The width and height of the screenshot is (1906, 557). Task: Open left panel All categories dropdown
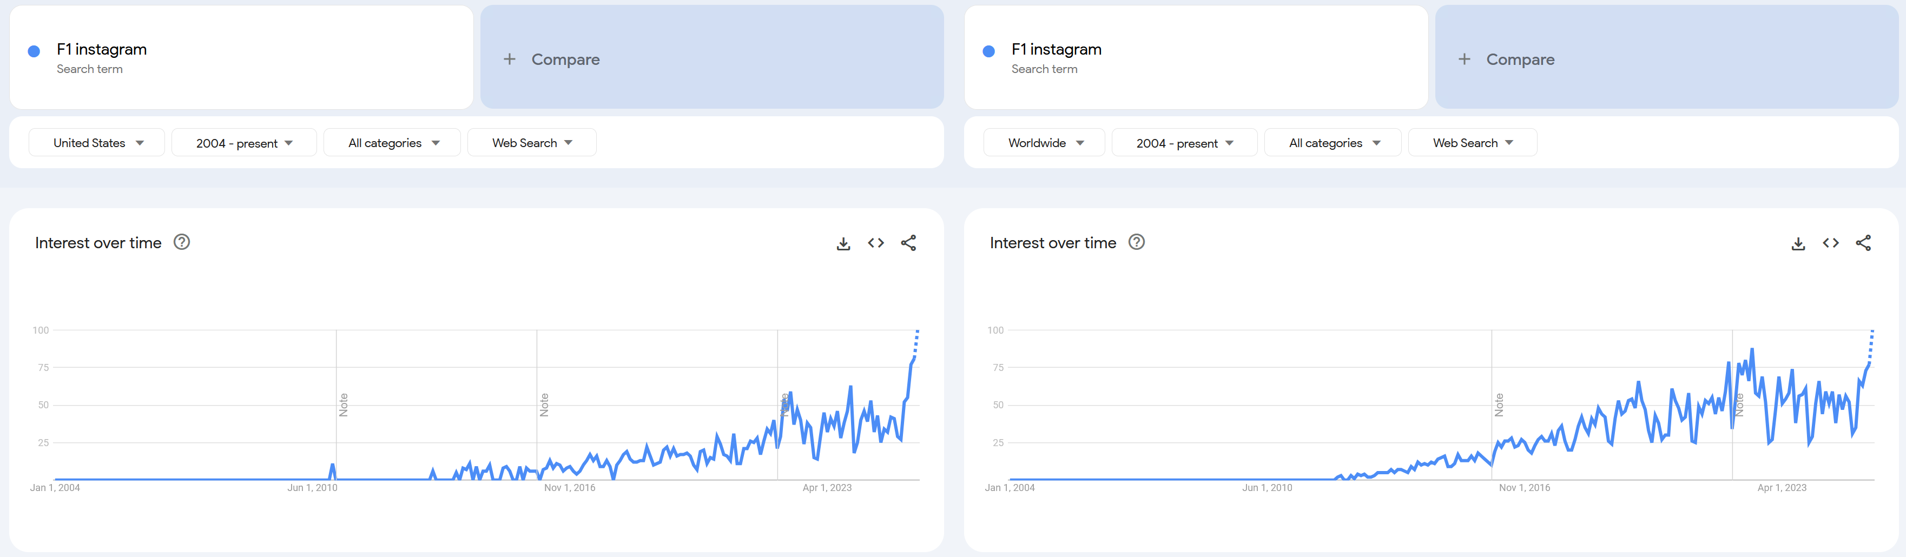pyautogui.click(x=392, y=143)
